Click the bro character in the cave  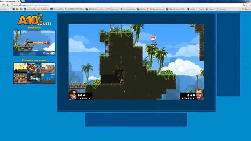(x=122, y=81)
